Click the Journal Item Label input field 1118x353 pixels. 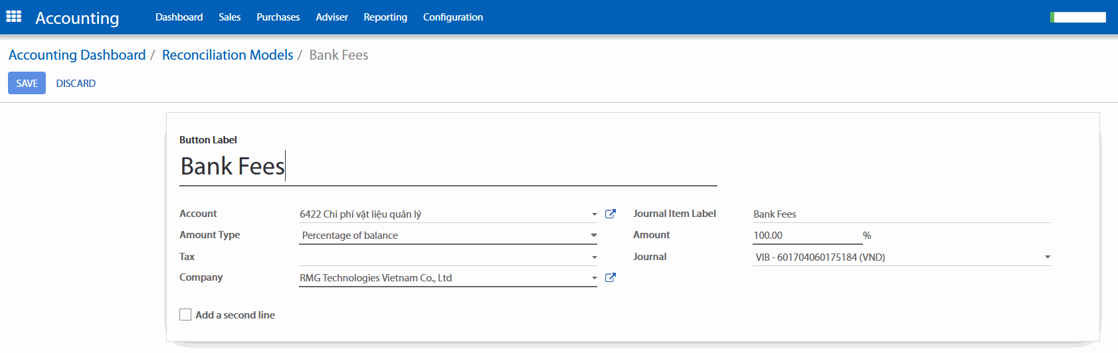click(901, 214)
